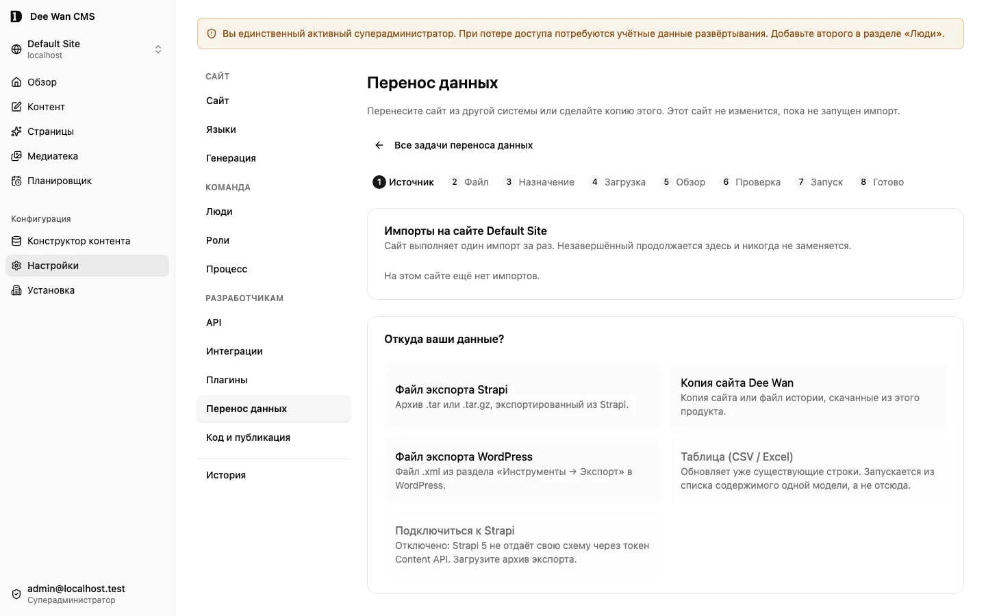Select Планировщик in the sidebar
Screen dimensions: 986x616
[87, 181]
